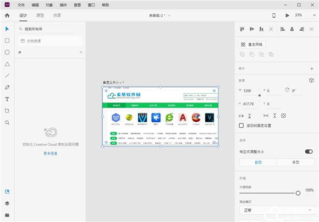Open the Help menu
Screen dimensions: 319x222
pos(105,5)
